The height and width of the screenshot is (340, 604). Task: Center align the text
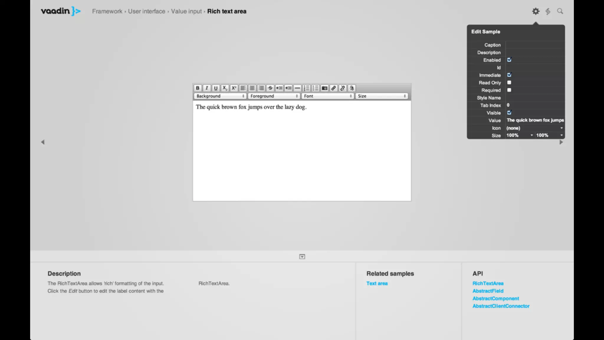[252, 88]
